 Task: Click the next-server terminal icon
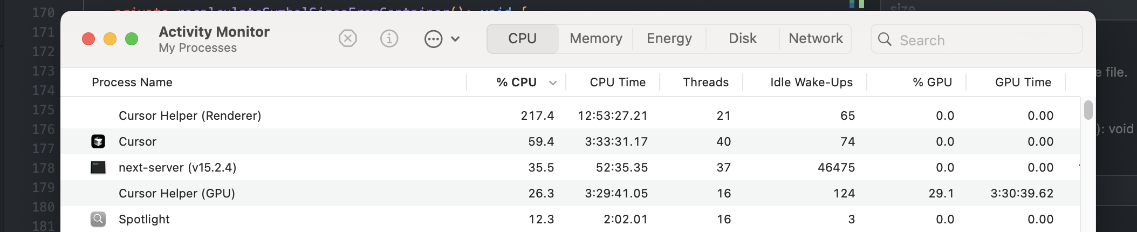coord(98,167)
